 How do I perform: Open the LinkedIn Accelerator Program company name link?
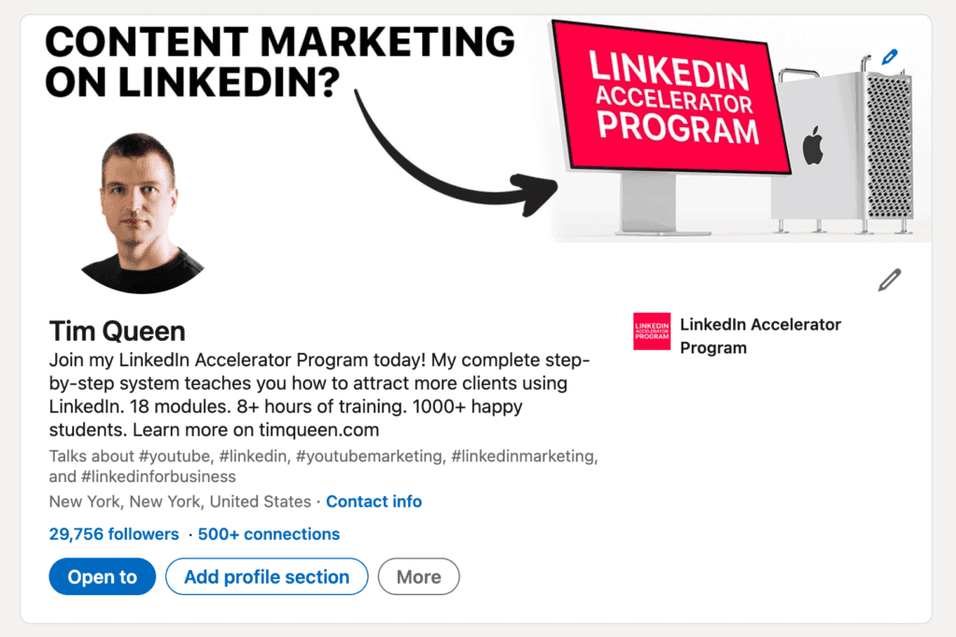(760, 336)
